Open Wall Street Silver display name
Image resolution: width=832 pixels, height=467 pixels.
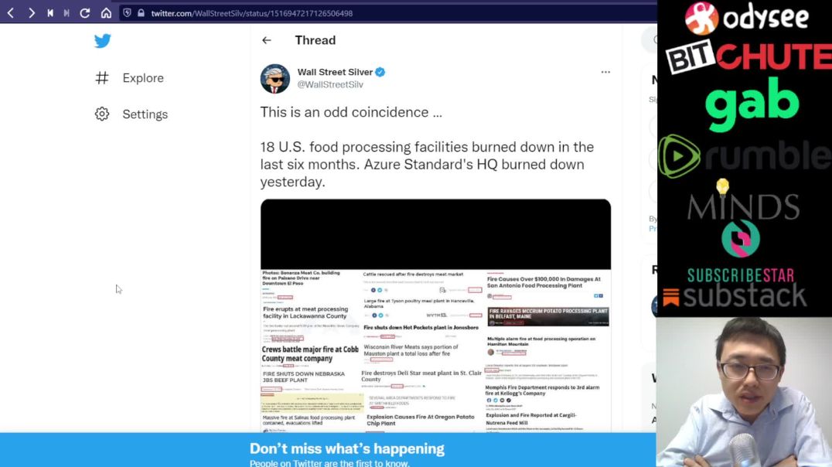click(335, 72)
